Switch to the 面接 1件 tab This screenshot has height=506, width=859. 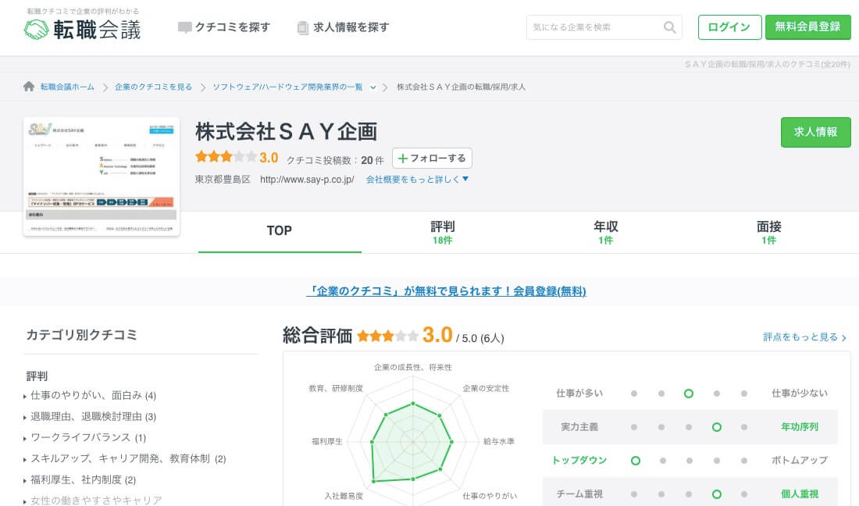click(x=768, y=232)
